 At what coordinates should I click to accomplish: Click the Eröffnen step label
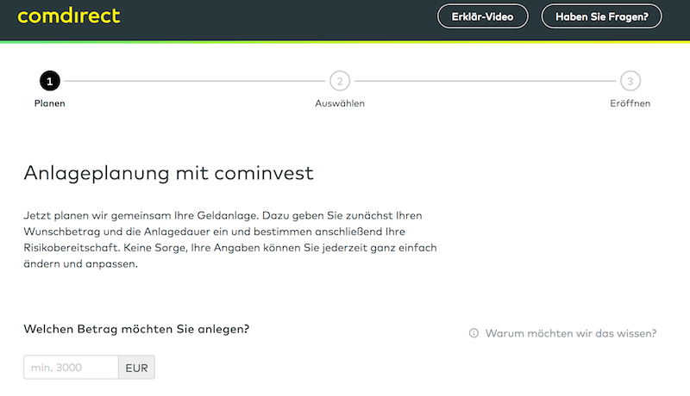630,103
